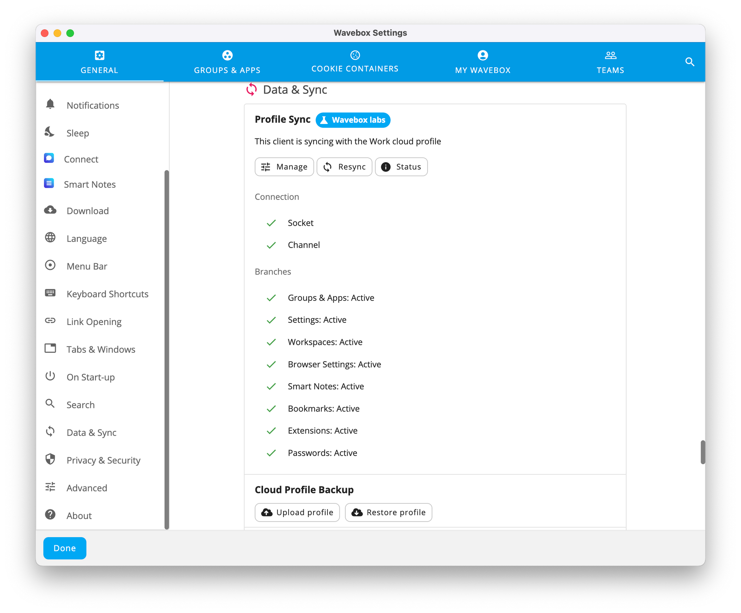
Task: Click the sidebar Data & Sync icon
Action: [x=50, y=432]
